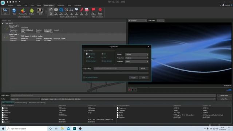Image resolution: width=233 pixels, height=131 pixels.
Task: Collapse Title AUDIO tree node
Action: point(3,23)
